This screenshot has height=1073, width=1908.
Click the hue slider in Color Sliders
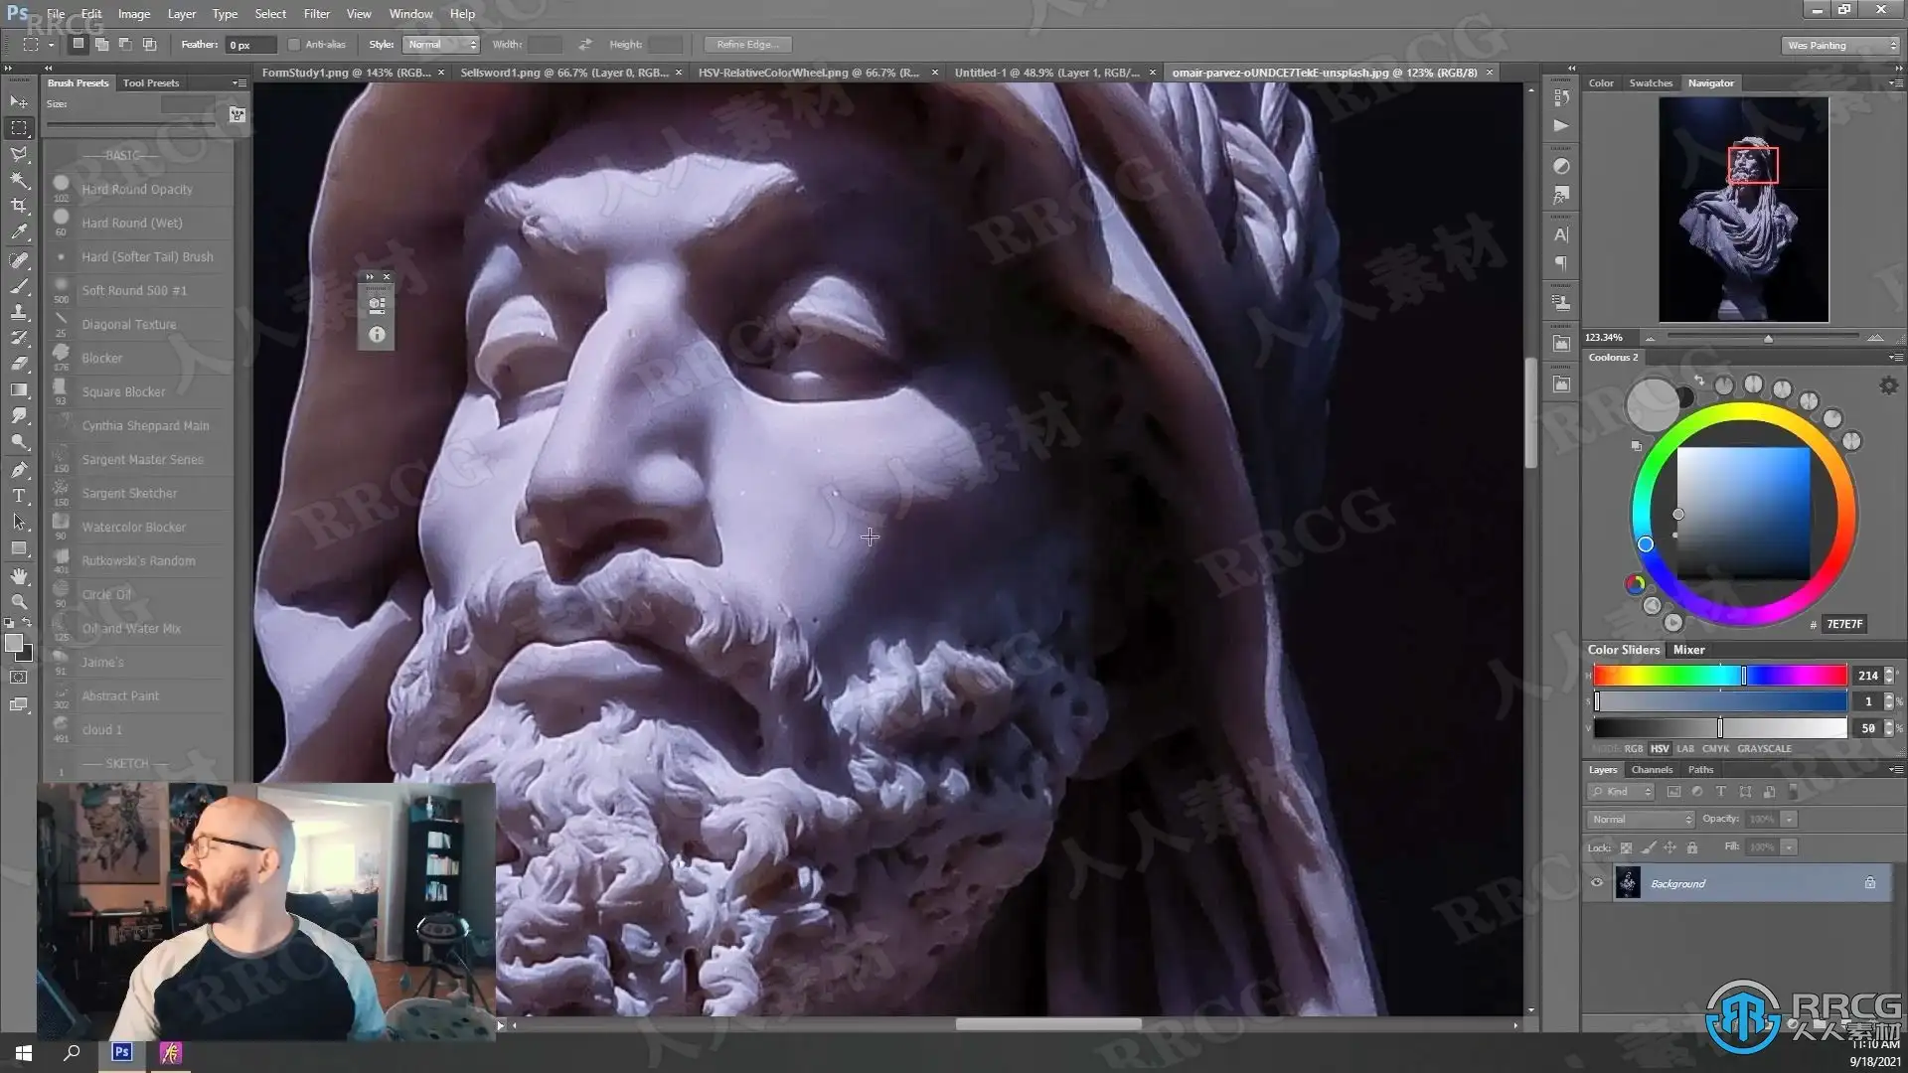point(1719,676)
